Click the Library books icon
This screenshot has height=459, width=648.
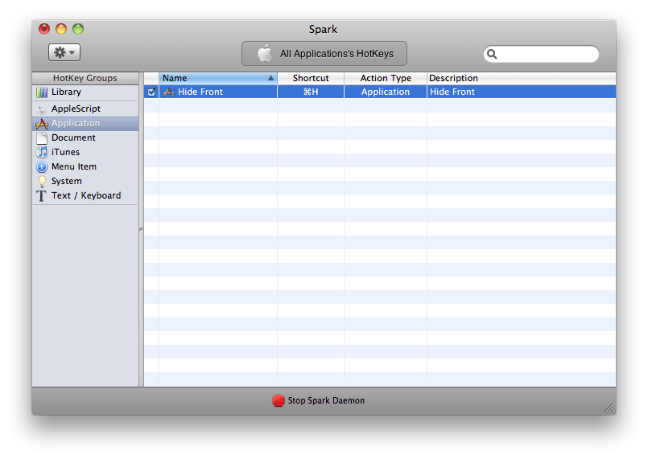point(42,92)
